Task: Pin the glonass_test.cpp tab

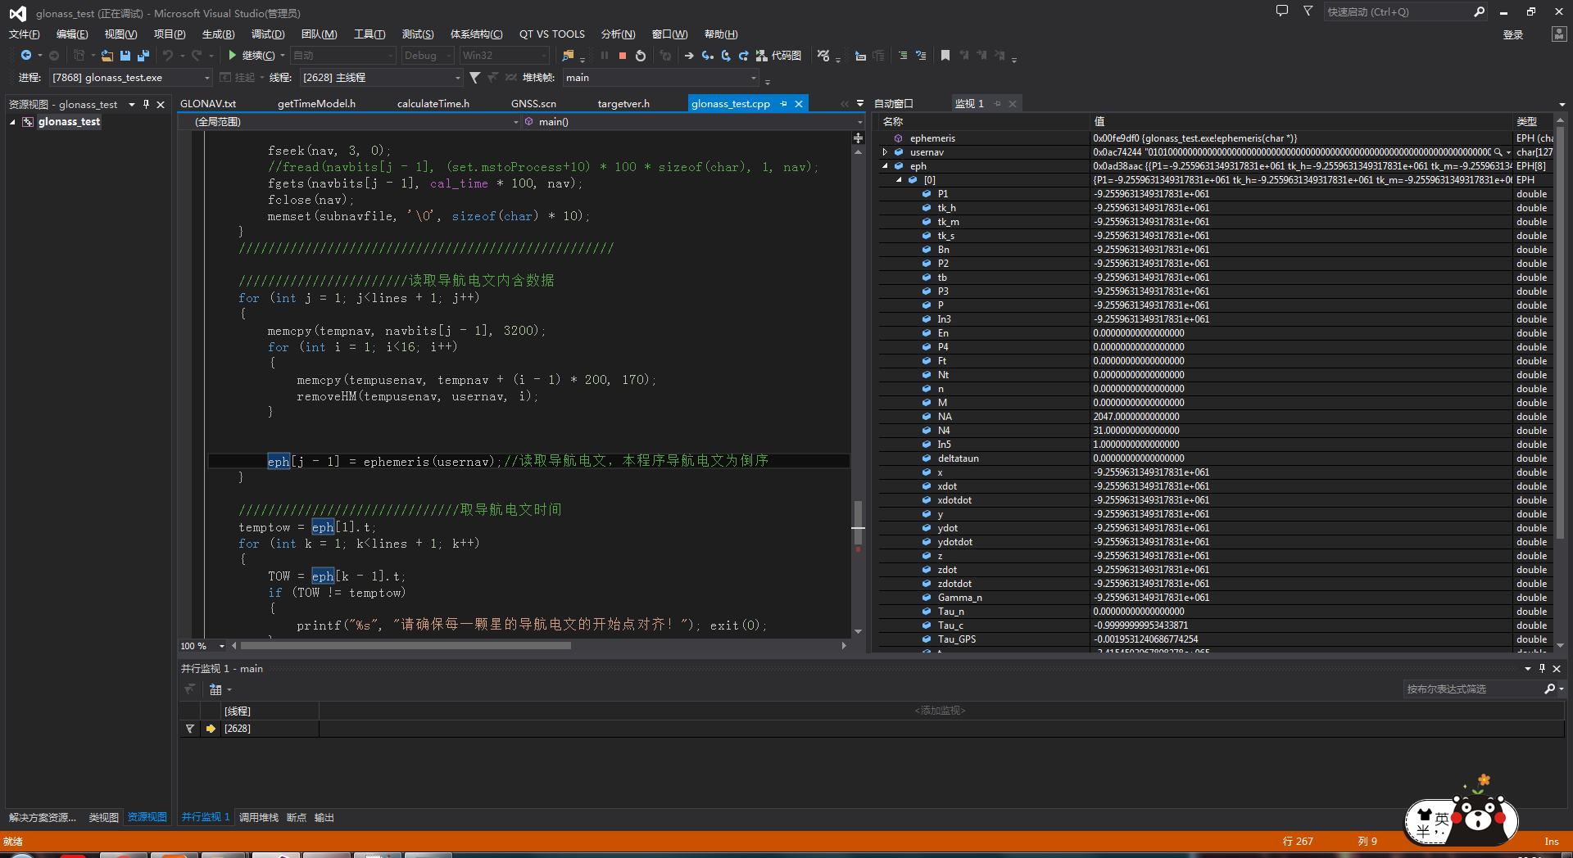Action: pyautogui.click(x=784, y=104)
